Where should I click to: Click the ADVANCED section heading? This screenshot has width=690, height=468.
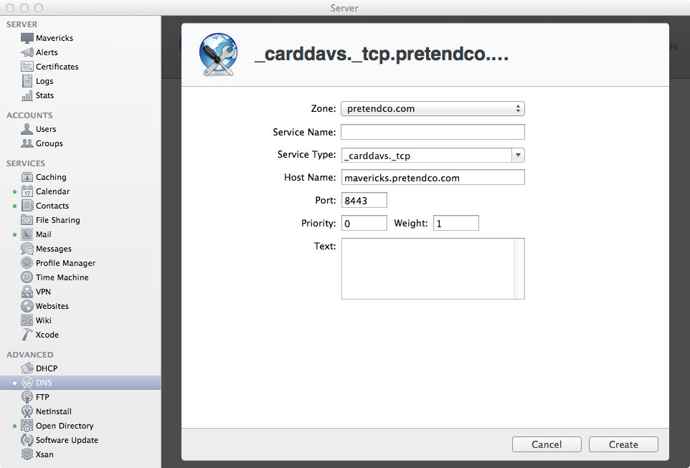click(30, 355)
